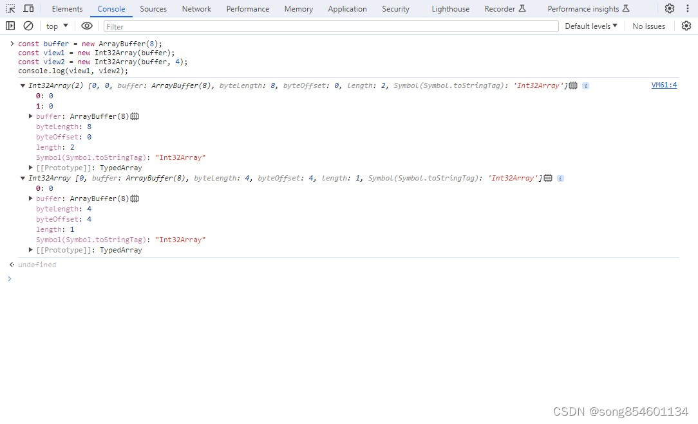The width and height of the screenshot is (698, 424).
Task: Select the byteLength: 8 property row
Action: (64, 127)
